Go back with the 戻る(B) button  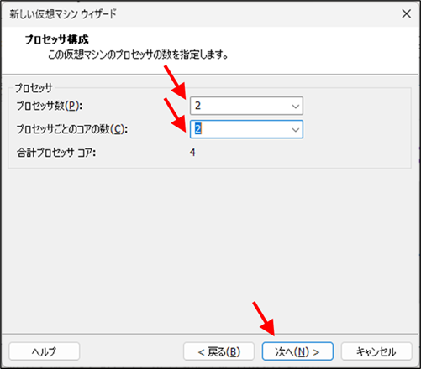pyautogui.click(x=218, y=351)
